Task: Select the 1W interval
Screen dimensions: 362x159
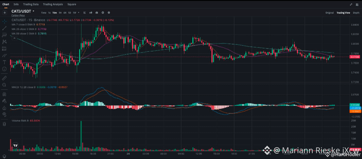Action: (74, 13)
